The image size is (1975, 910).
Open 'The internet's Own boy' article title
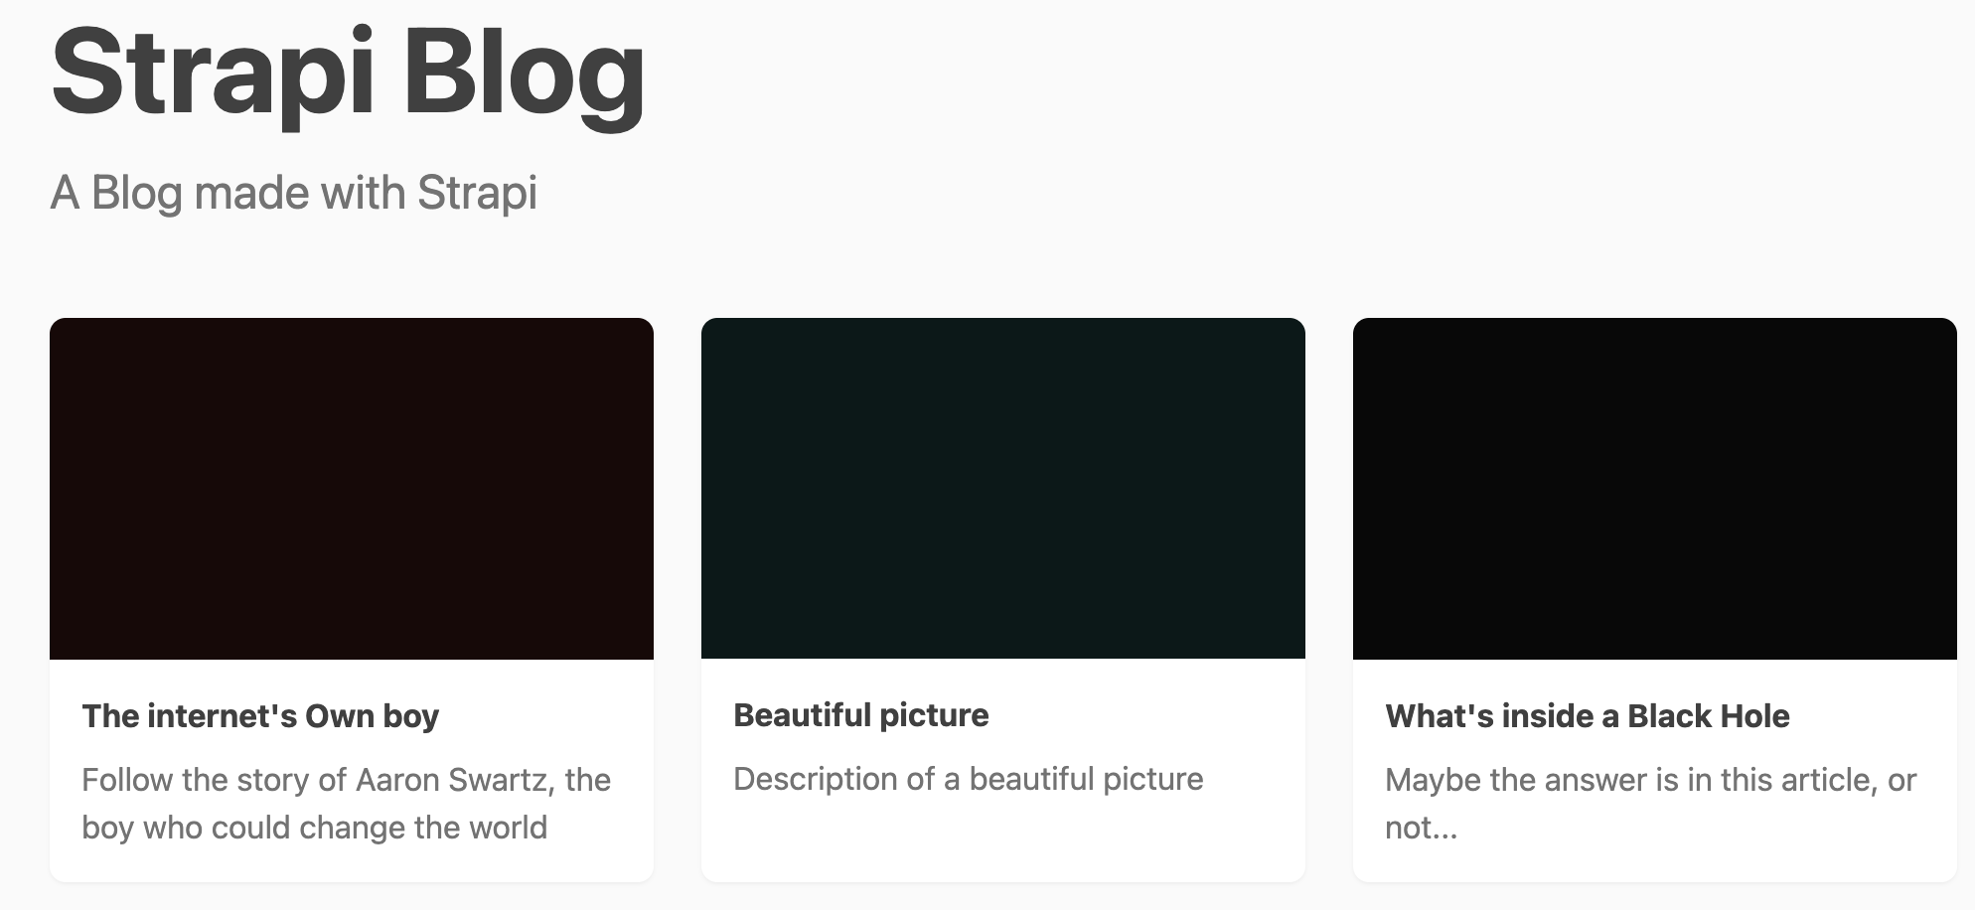pos(260,716)
